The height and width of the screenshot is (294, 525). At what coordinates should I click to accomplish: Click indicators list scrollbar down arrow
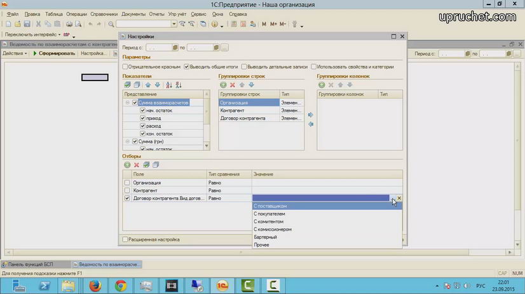click(207, 146)
